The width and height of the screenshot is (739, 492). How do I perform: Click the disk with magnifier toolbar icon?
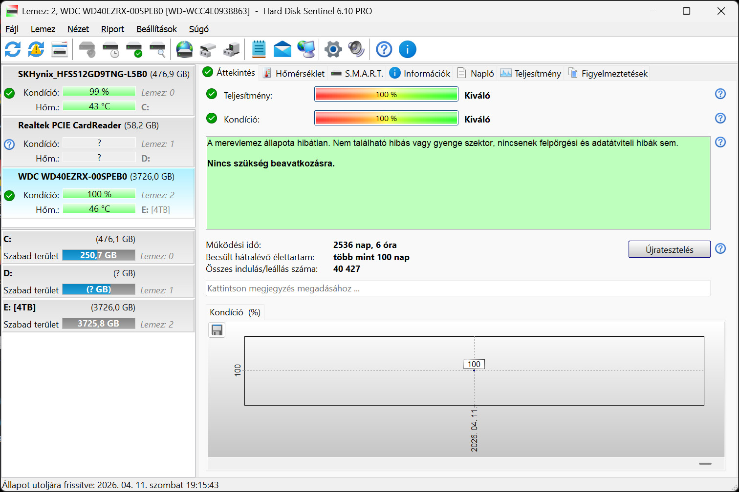coord(158,49)
